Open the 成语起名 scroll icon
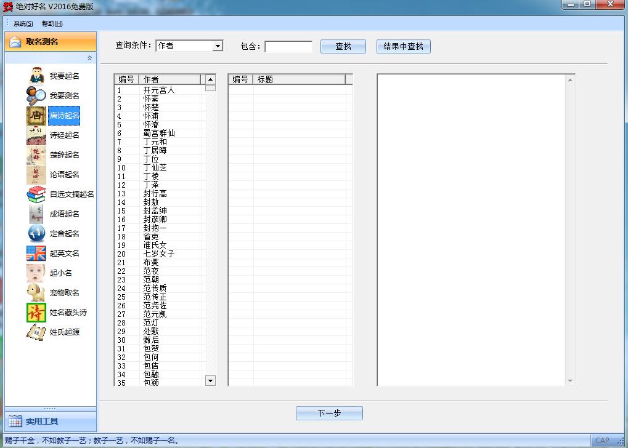628x448 pixels. click(x=36, y=214)
